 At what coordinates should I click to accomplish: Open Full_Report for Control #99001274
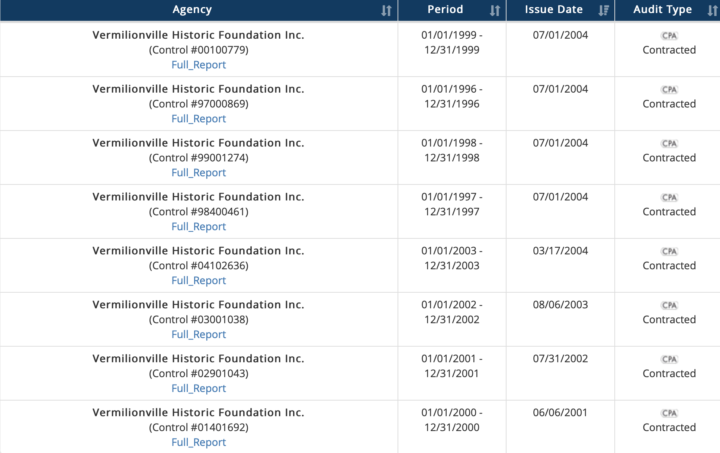199,173
